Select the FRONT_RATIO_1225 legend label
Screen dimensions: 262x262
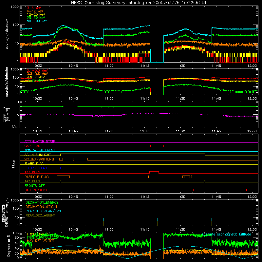point(42,237)
